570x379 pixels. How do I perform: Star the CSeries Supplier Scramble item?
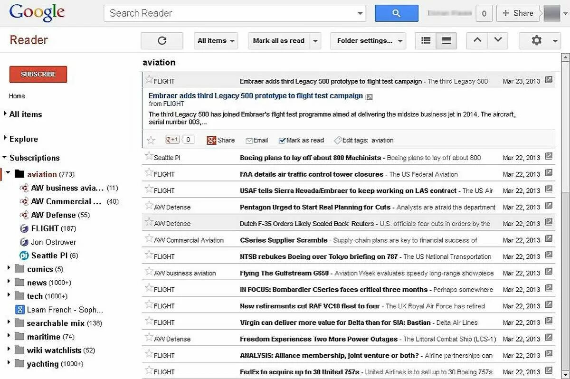point(149,239)
